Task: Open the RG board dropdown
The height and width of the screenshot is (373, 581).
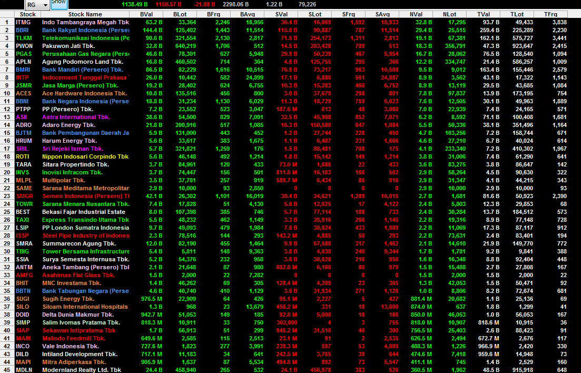Action: coord(37,4)
